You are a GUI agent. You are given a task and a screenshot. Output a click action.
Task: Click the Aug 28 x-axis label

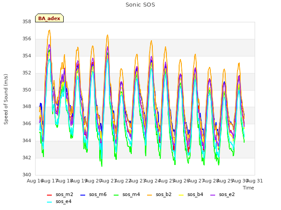(211, 181)
